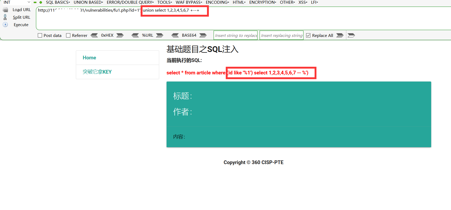Open the SQL BASICS menu
Screen dimensions: 451x210
tap(58, 2)
